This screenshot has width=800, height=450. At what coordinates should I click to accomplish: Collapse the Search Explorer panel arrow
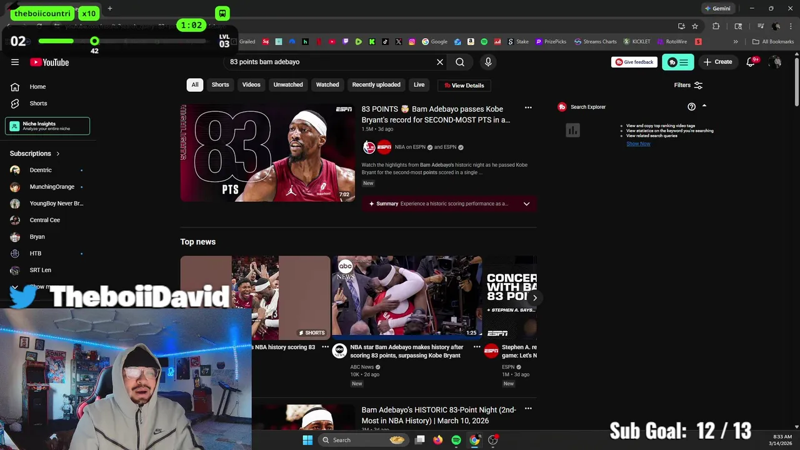coord(704,106)
